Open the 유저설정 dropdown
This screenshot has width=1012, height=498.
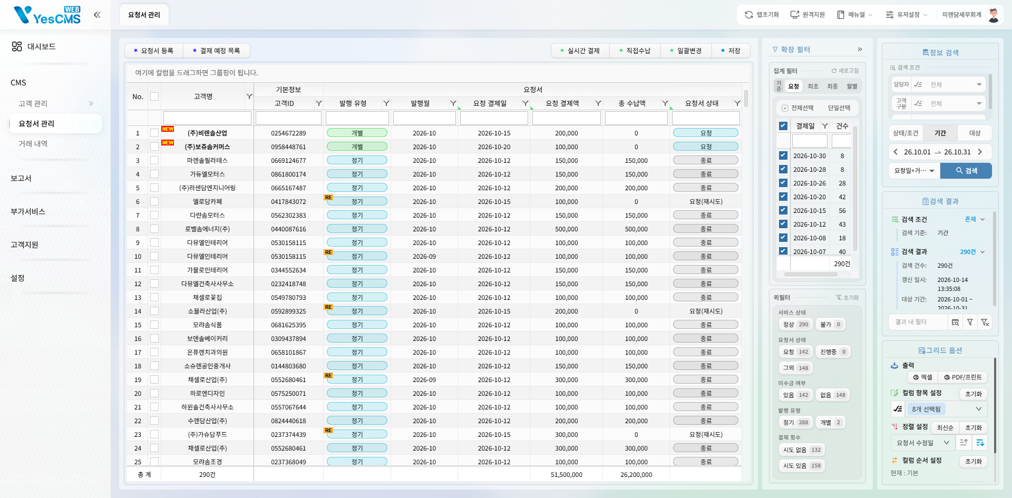(907, 15)
